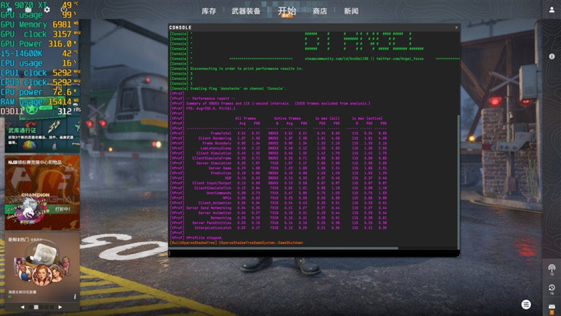Open the Major championship viewer pass card

click(x=42, y=192)
